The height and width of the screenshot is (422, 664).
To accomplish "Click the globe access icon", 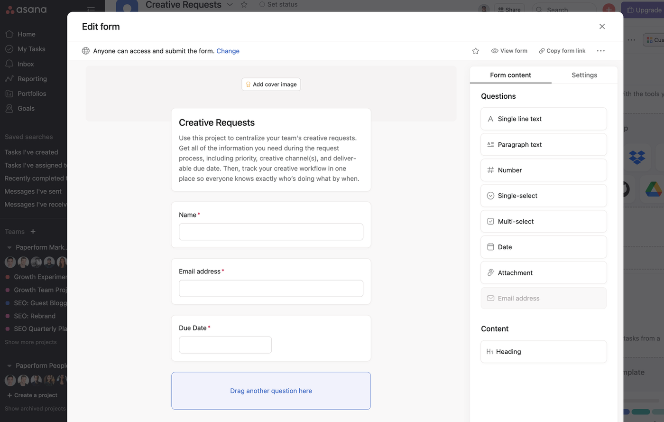I will tap(86, 51).
